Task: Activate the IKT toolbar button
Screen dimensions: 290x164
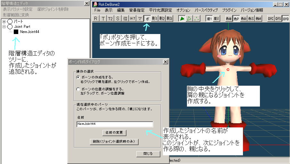Action: pyautogui.click(x=133, y=19)
